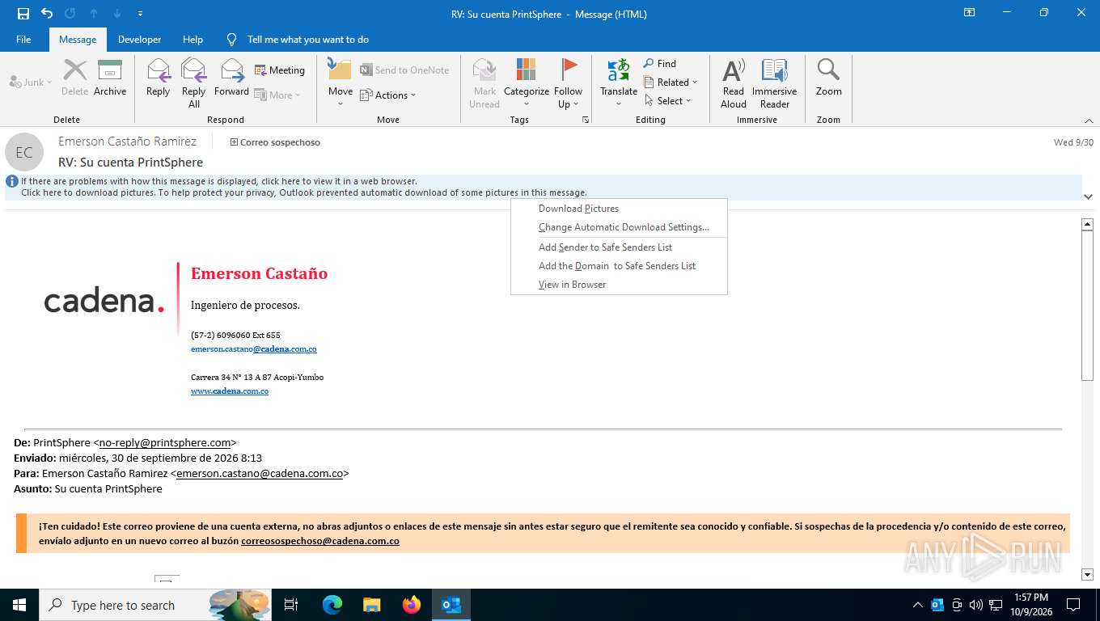Screen dimensions: 1100x621
Task: Open the Zoom tool
Action: 828,78
